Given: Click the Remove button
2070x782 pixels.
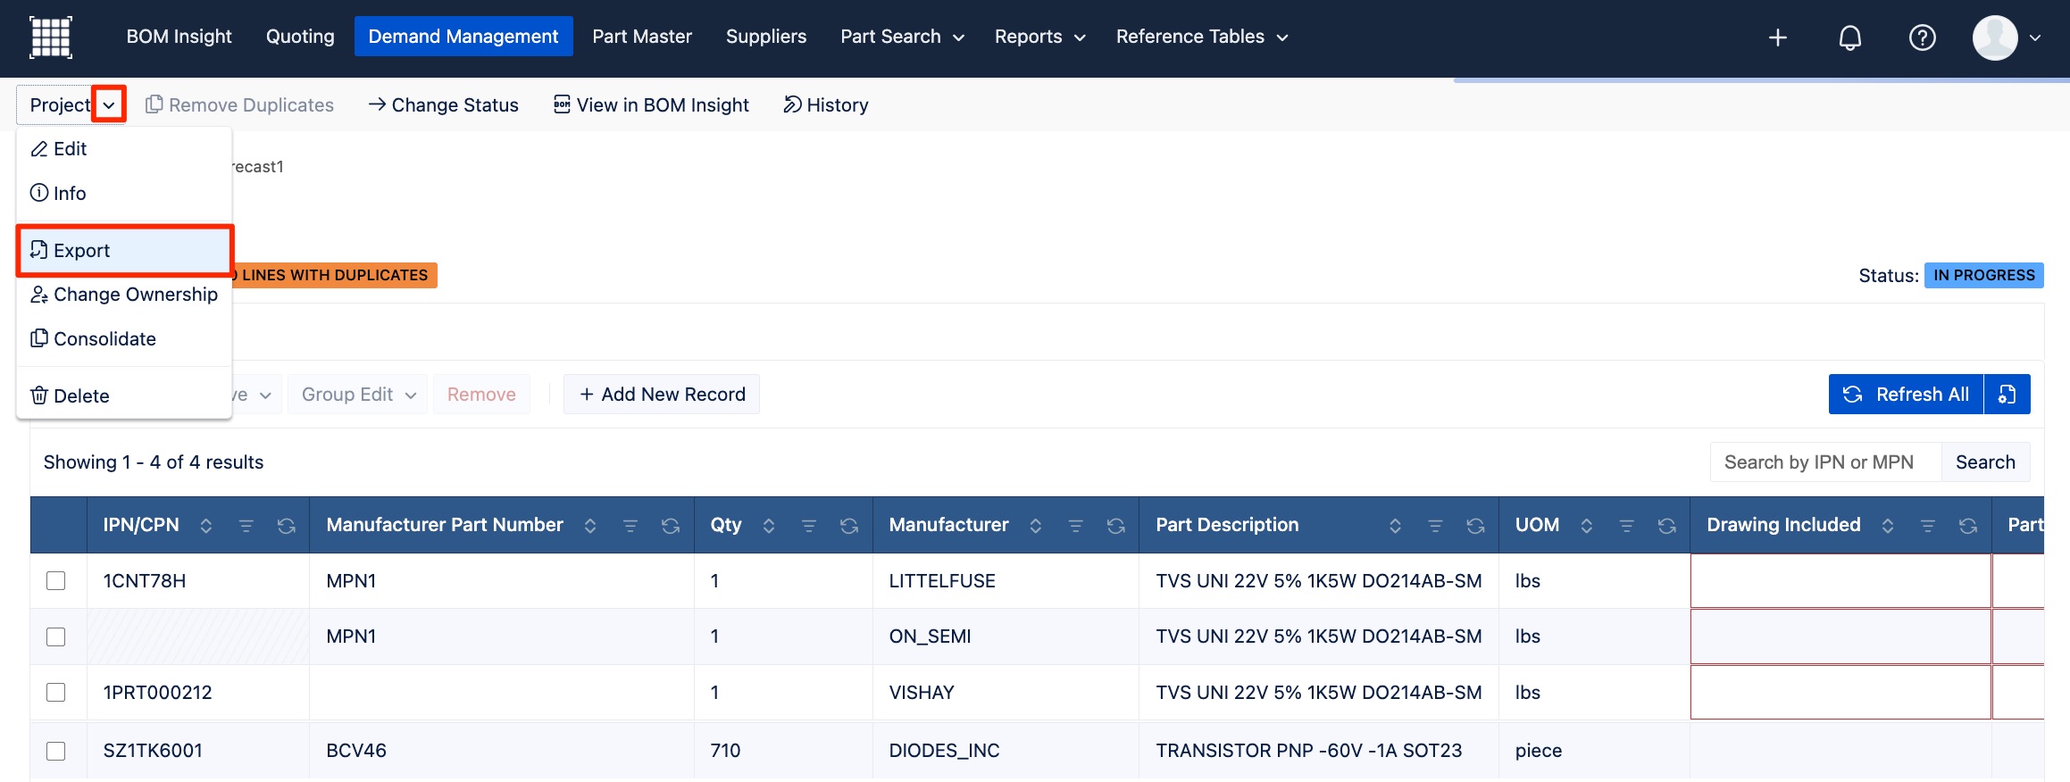Looking at the screenshot, I should pyautogui.click(x=481, y=394).
